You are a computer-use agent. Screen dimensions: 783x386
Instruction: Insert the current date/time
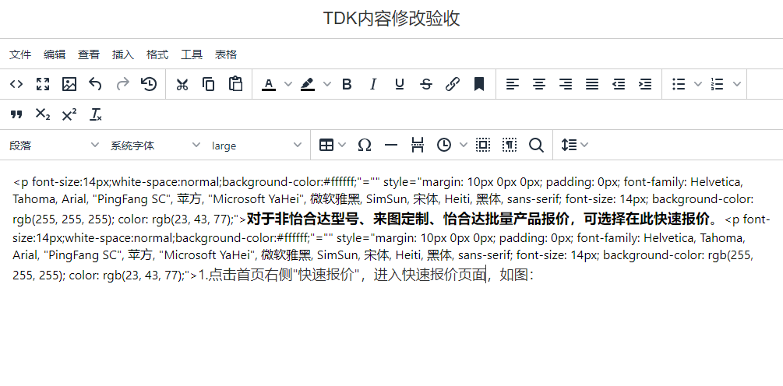[444, 145]
